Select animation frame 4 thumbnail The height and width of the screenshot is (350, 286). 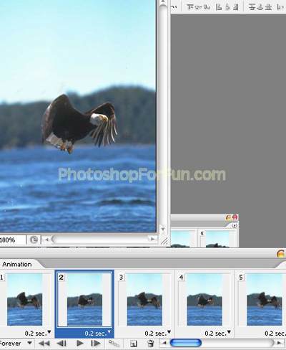tap(204, 300)
